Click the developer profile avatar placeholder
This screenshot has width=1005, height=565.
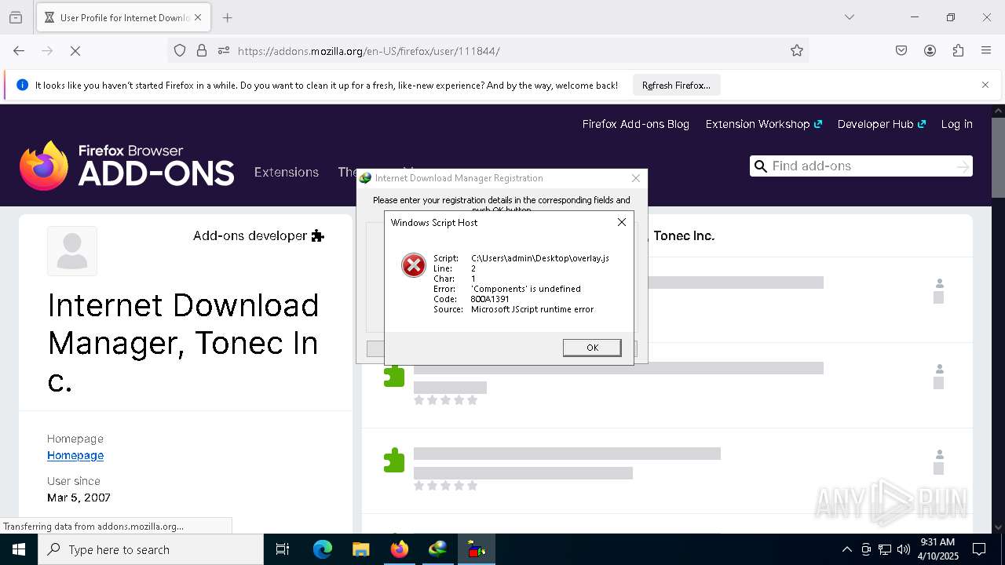[x=72, y=251]
